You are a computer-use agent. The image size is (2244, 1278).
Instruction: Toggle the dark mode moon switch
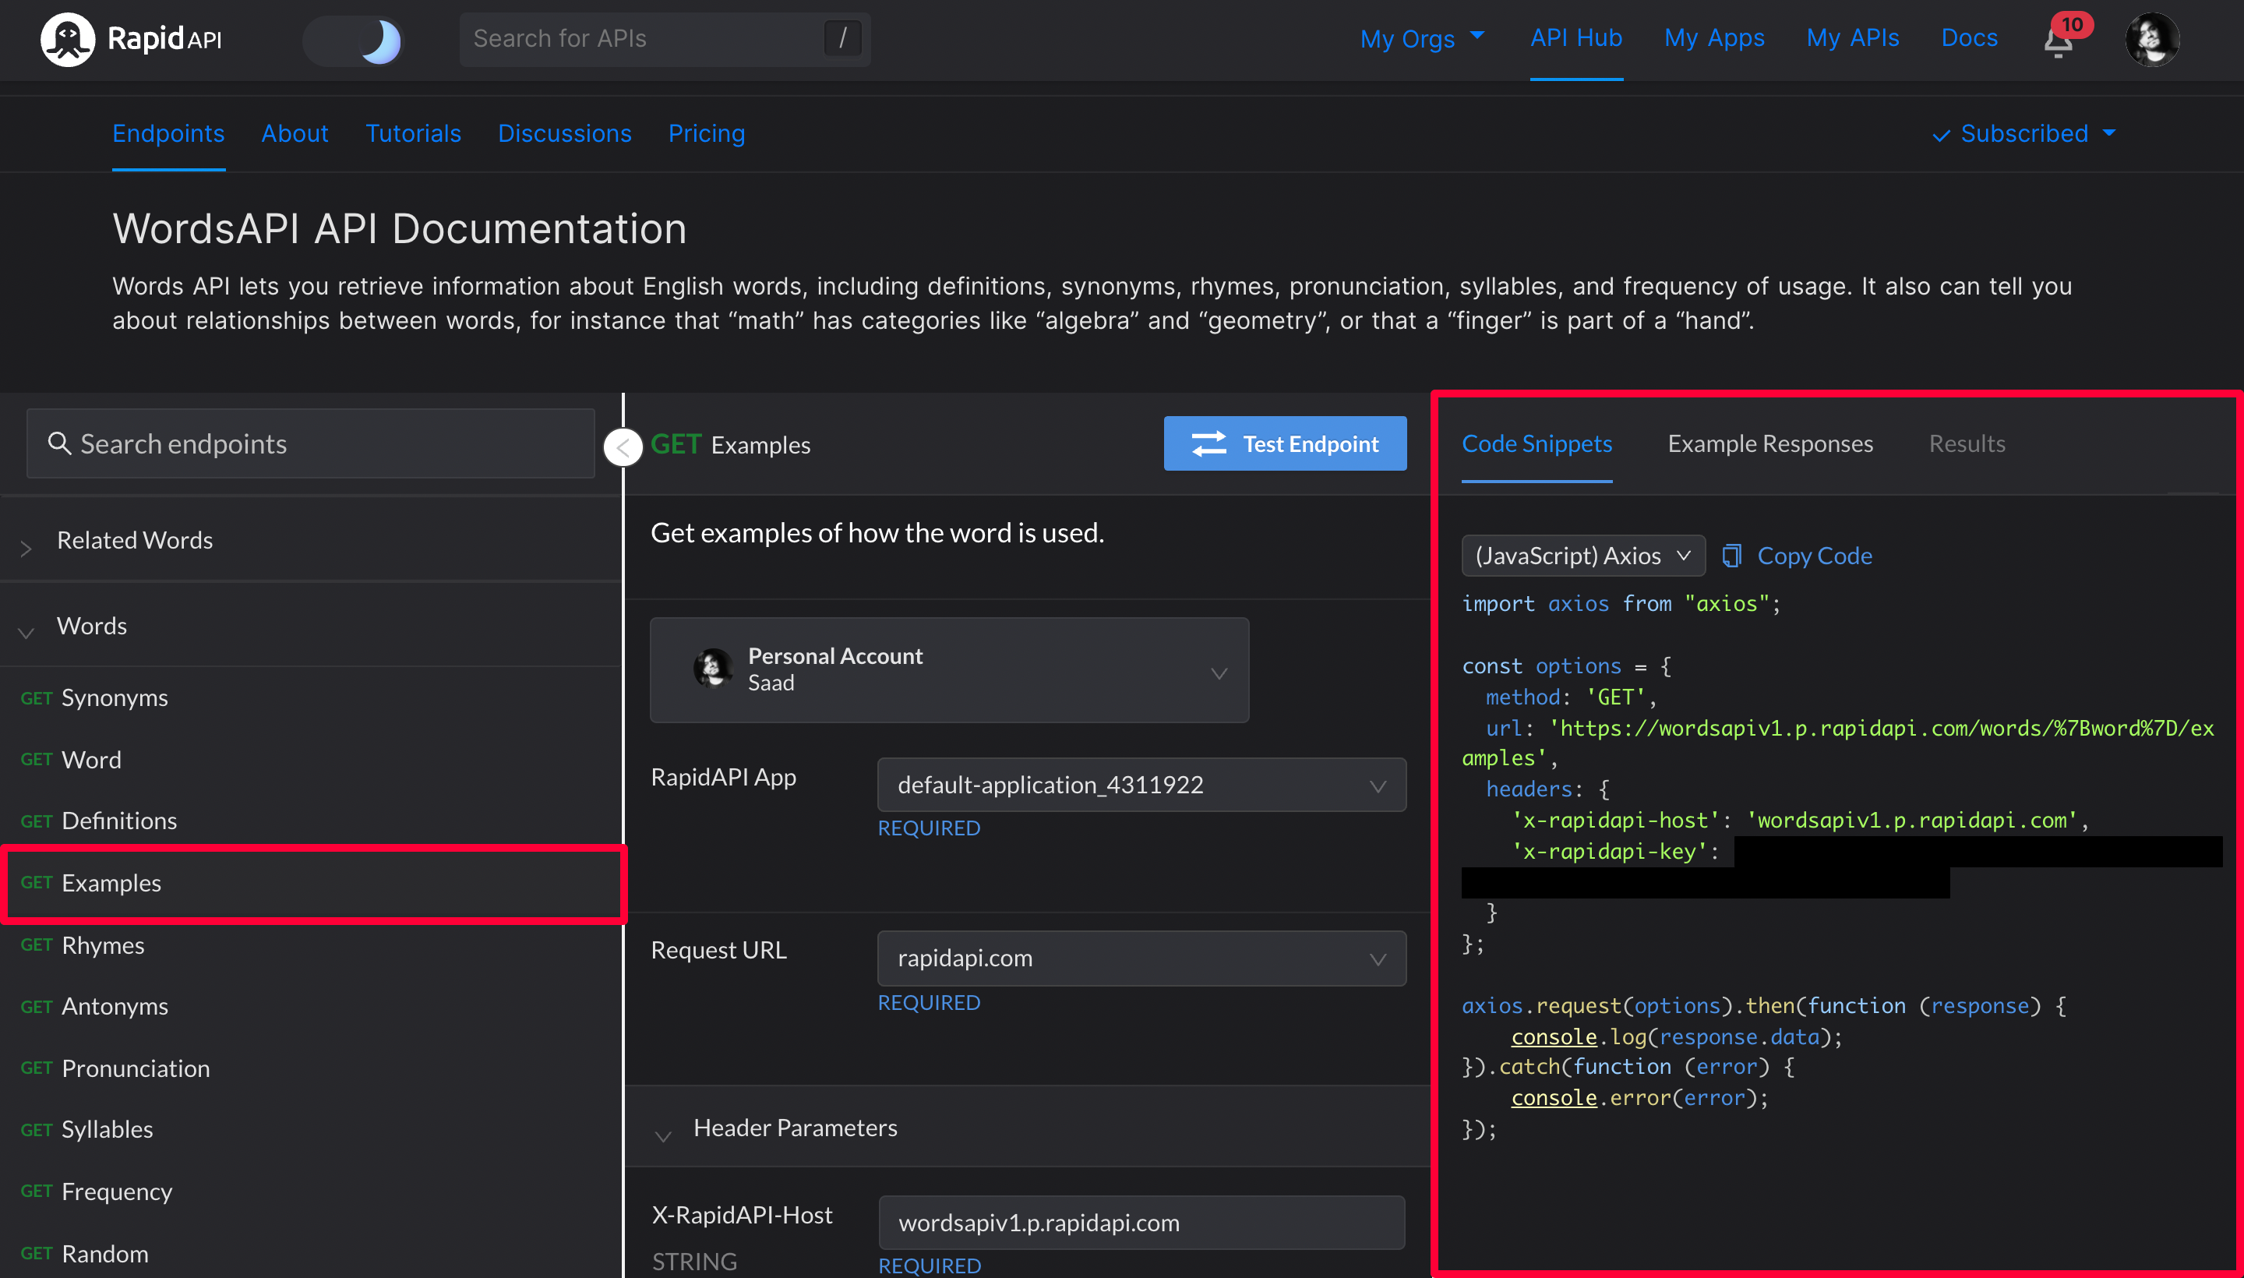[x=355, y=41]
